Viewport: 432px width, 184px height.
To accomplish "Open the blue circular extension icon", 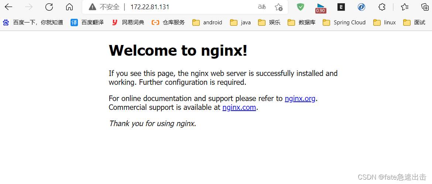I will point(361,7).
